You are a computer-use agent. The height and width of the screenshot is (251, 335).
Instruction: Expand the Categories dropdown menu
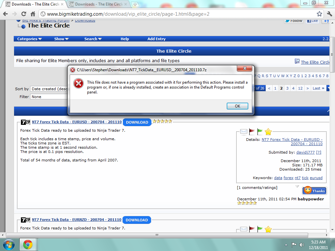coord(29,39)
